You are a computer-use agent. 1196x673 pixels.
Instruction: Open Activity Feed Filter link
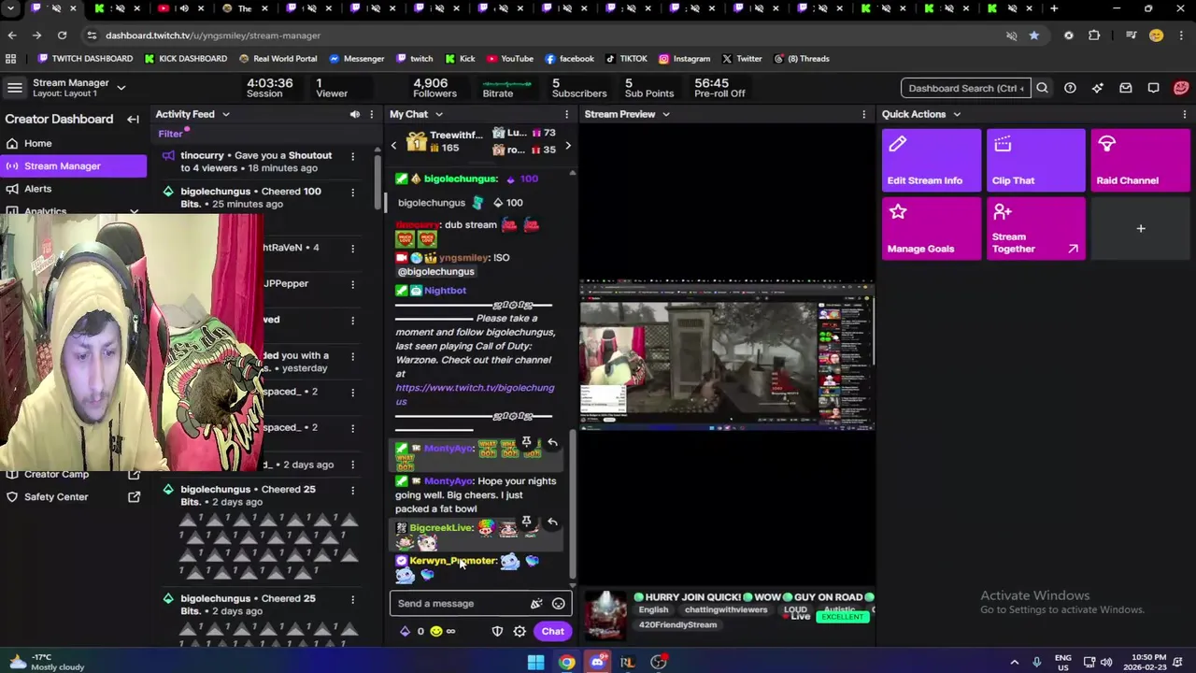click(170, 134)
